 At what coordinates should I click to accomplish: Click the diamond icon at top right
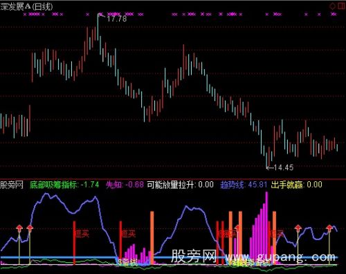[x=332, y=6]
